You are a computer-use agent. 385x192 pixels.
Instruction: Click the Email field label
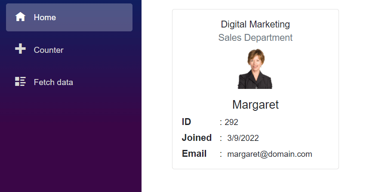[x=194, y=154]
